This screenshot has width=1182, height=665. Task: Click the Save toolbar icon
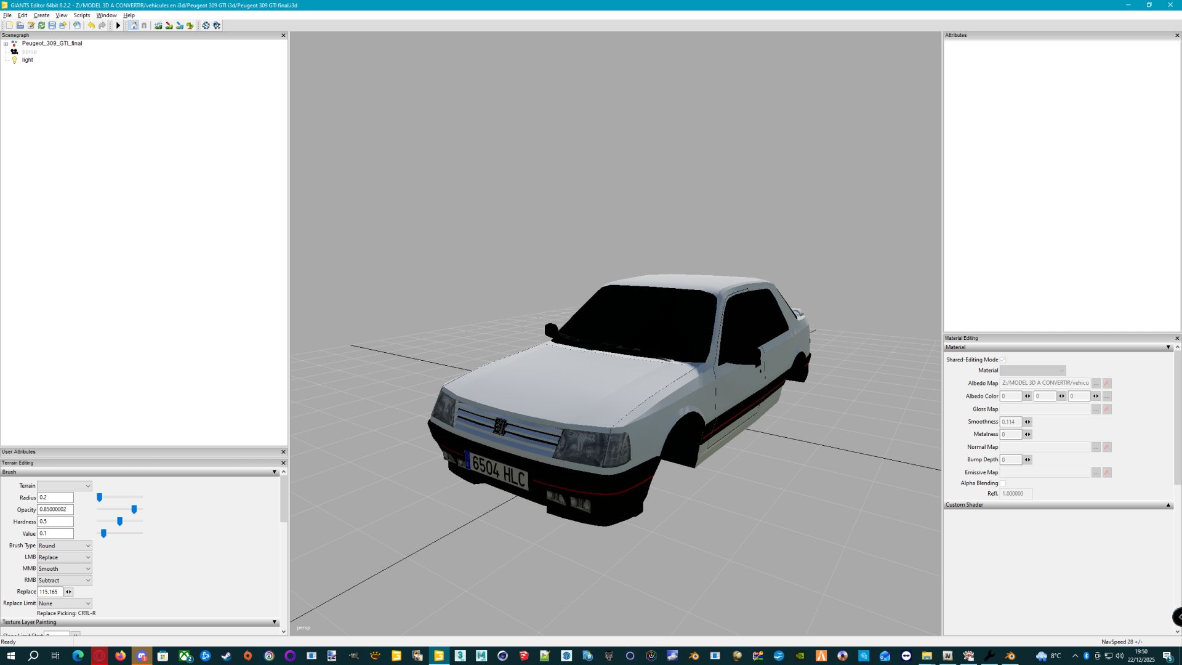point(51,25)
